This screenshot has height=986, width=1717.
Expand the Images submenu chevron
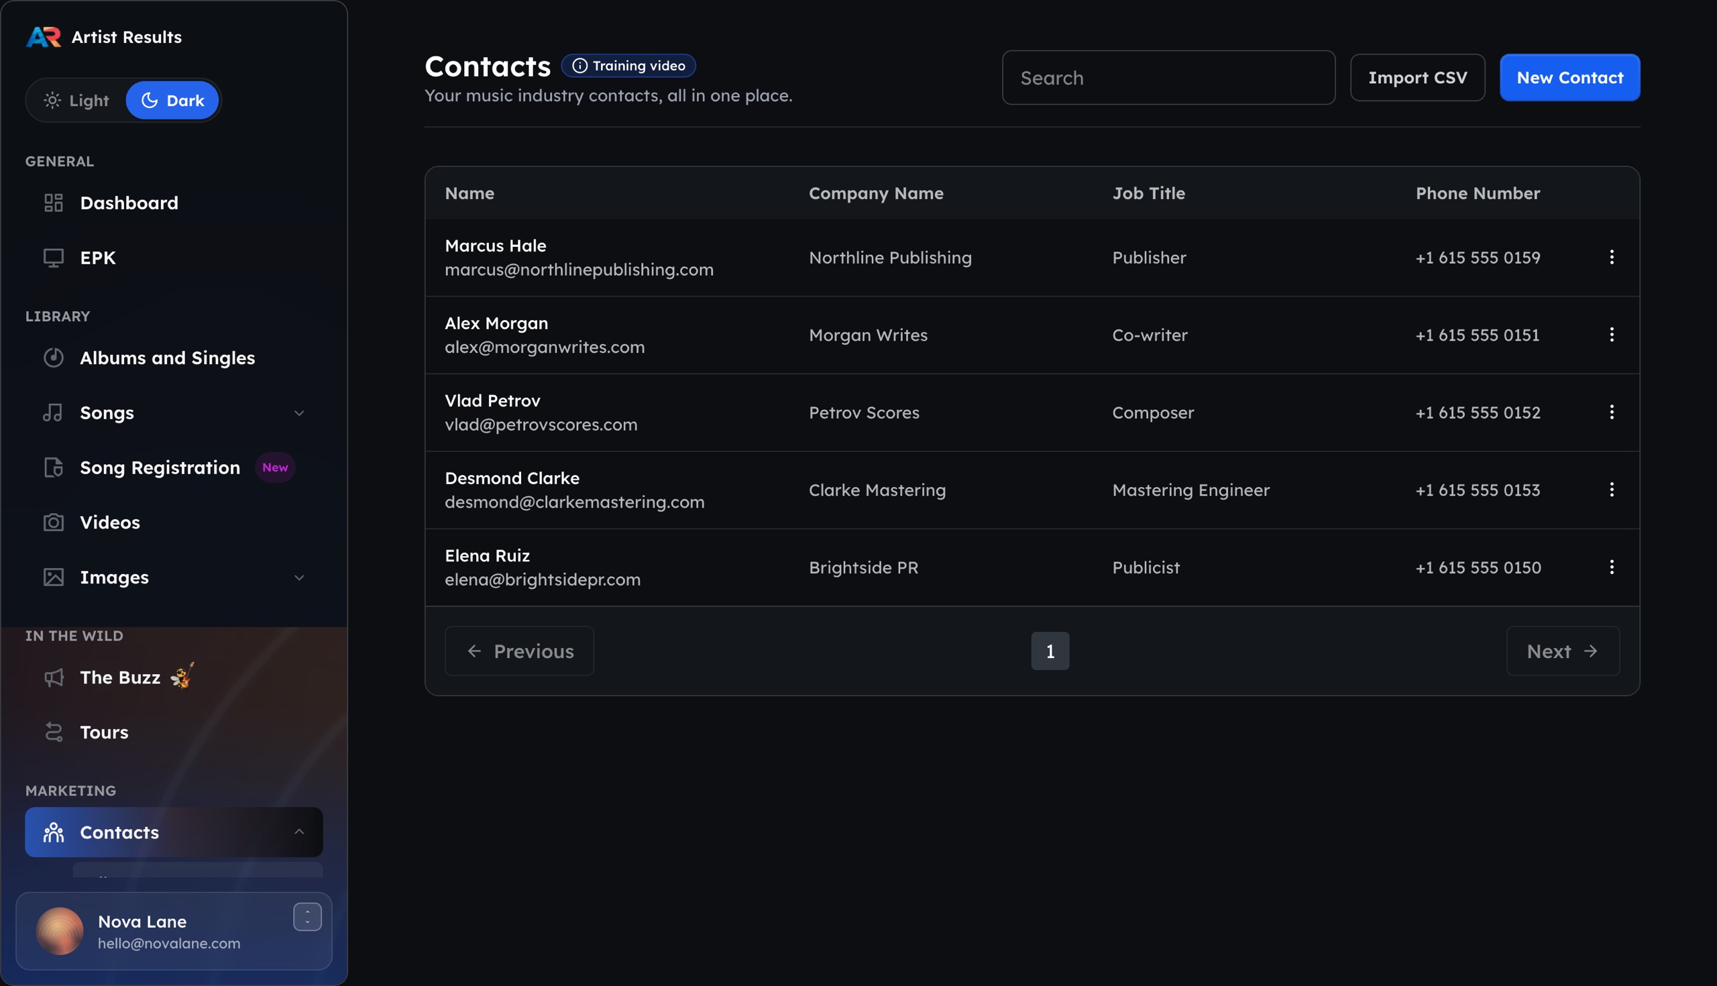pyautogui.click(x=298, y=577)
